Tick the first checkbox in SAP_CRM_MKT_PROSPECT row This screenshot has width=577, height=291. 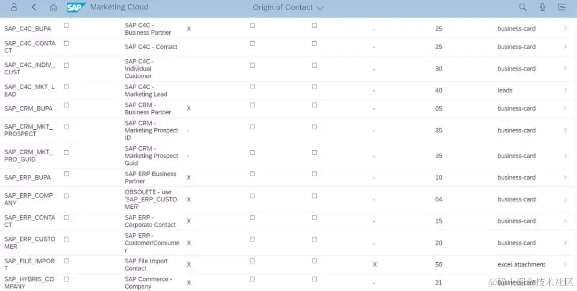point(66,127)
